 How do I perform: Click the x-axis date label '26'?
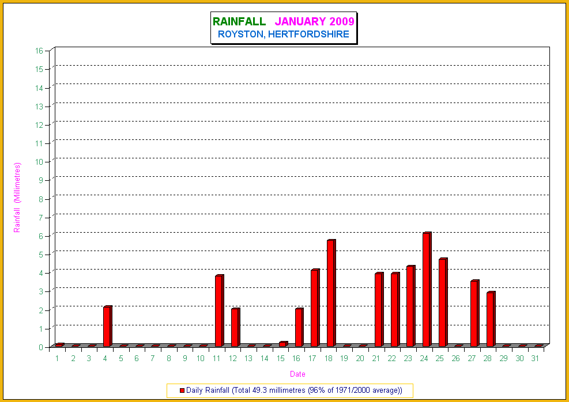click(x=456, y=358)
